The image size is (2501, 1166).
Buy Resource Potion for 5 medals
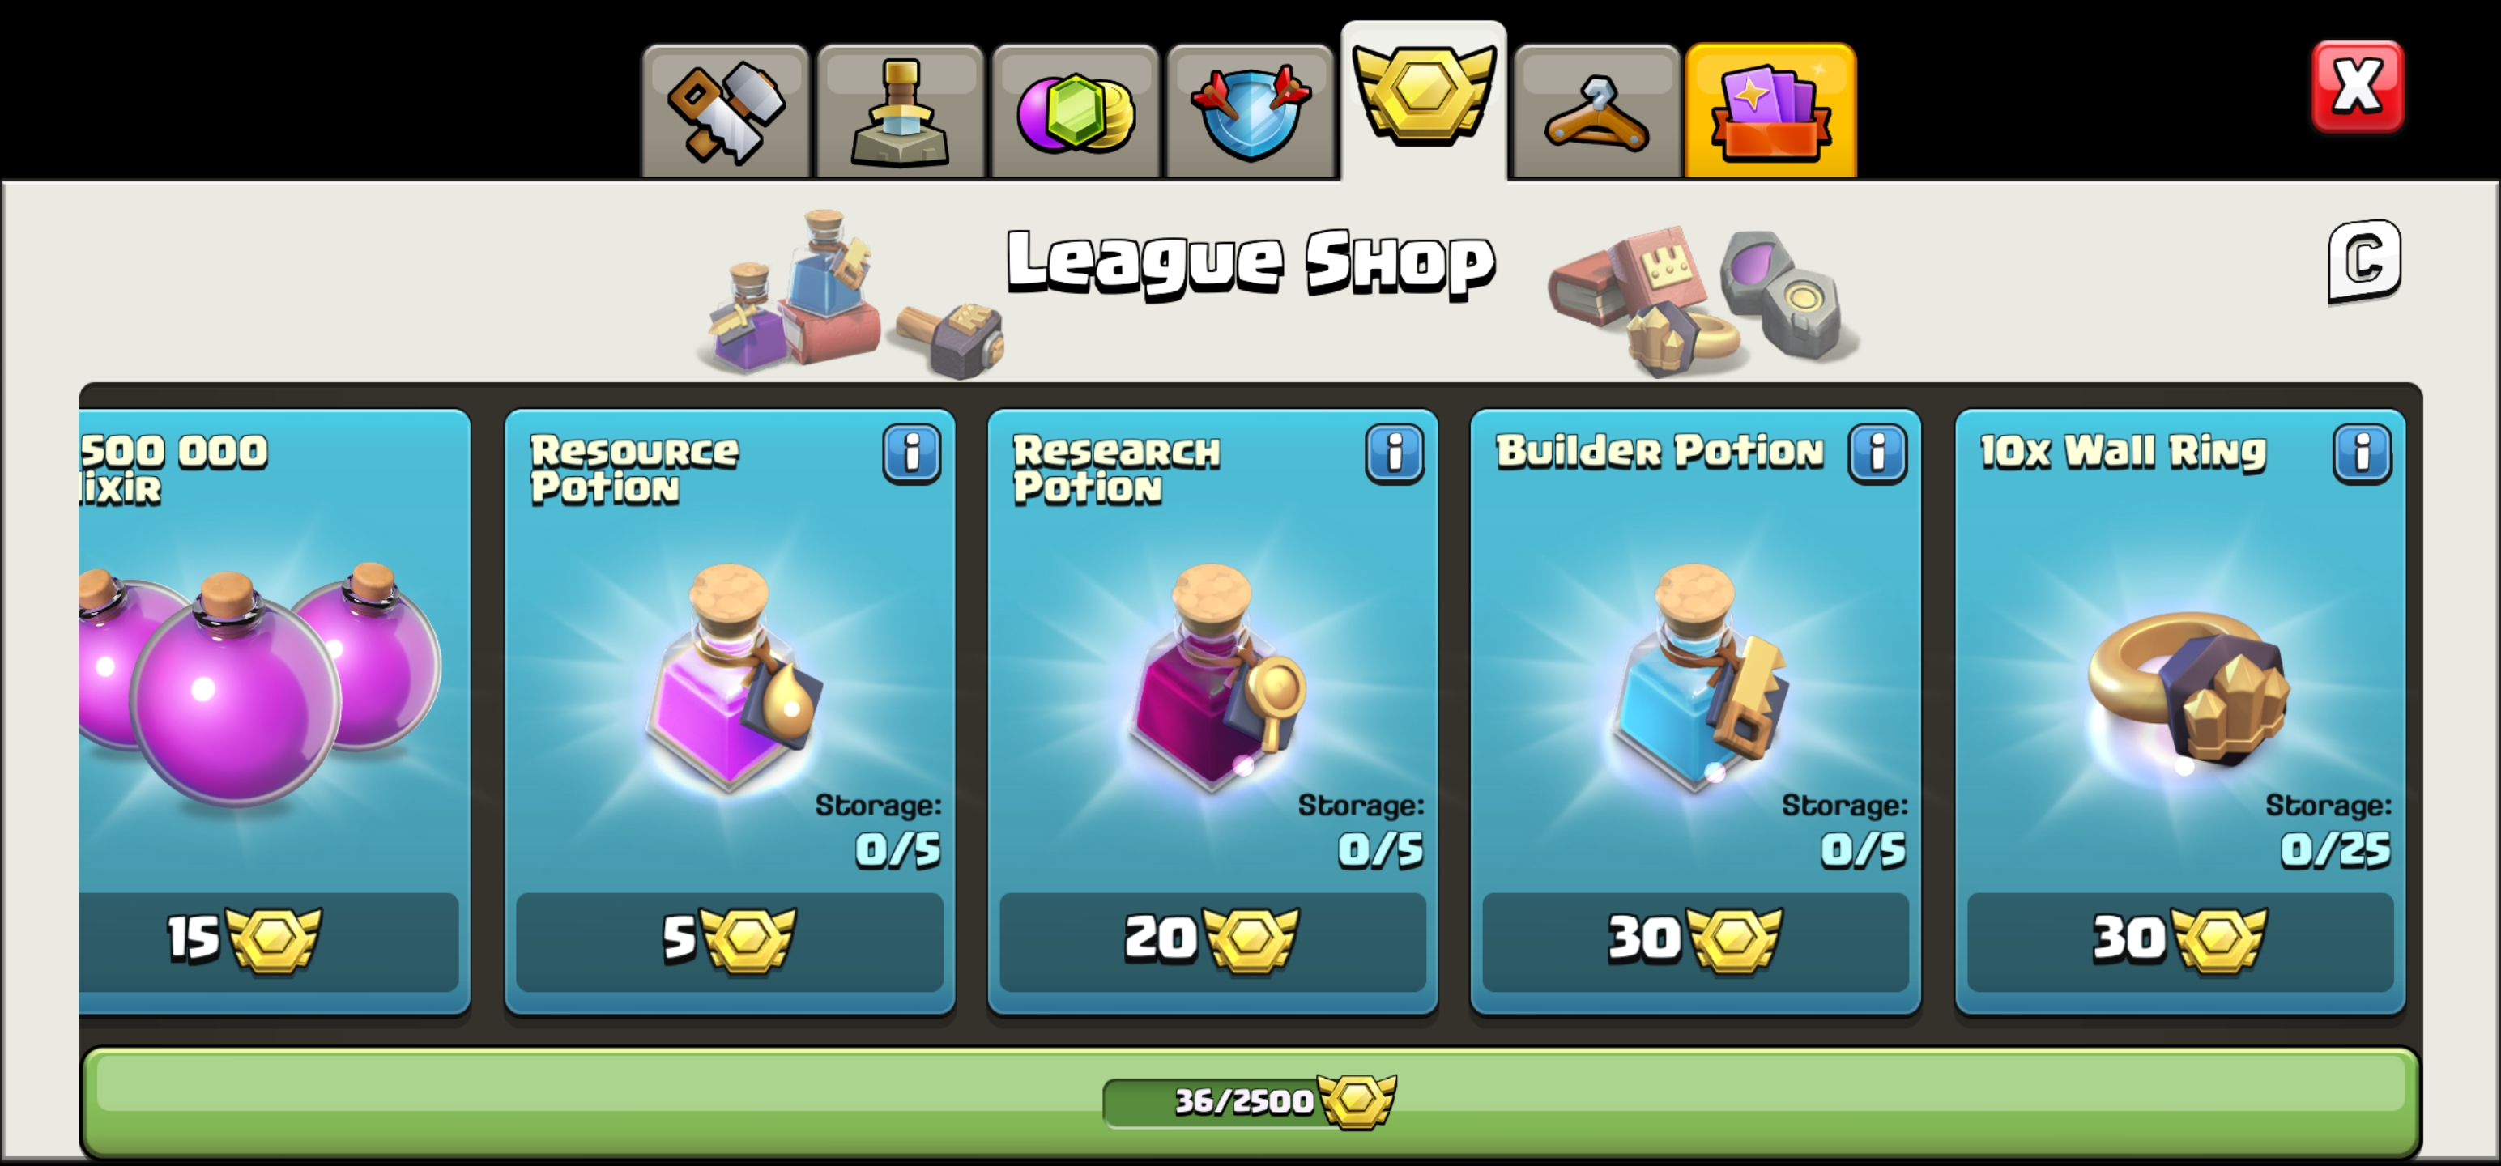pyautogui.click(x=729, y=941)
